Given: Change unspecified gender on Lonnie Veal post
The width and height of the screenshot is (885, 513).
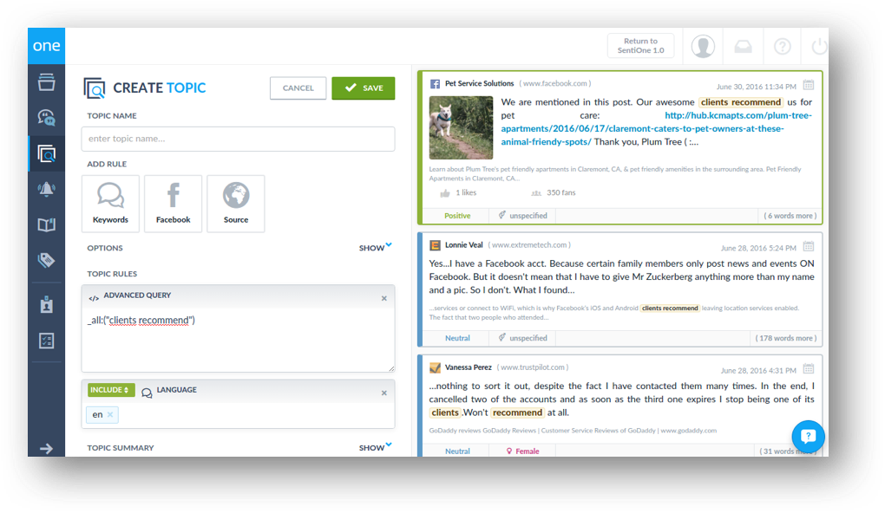Looking at the screenshot, I should click(522, 338).
